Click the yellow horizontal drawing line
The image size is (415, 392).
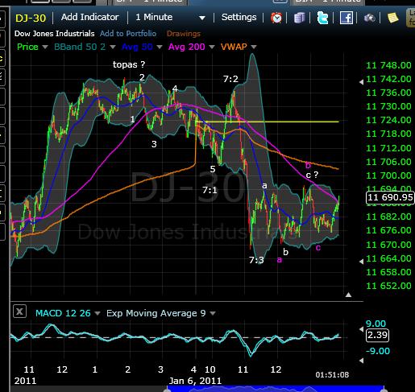pos(268,122)
